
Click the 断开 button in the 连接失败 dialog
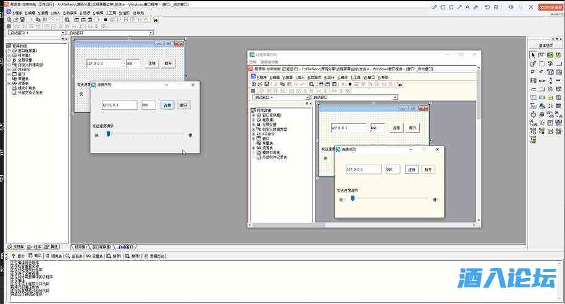pos(183,105)
